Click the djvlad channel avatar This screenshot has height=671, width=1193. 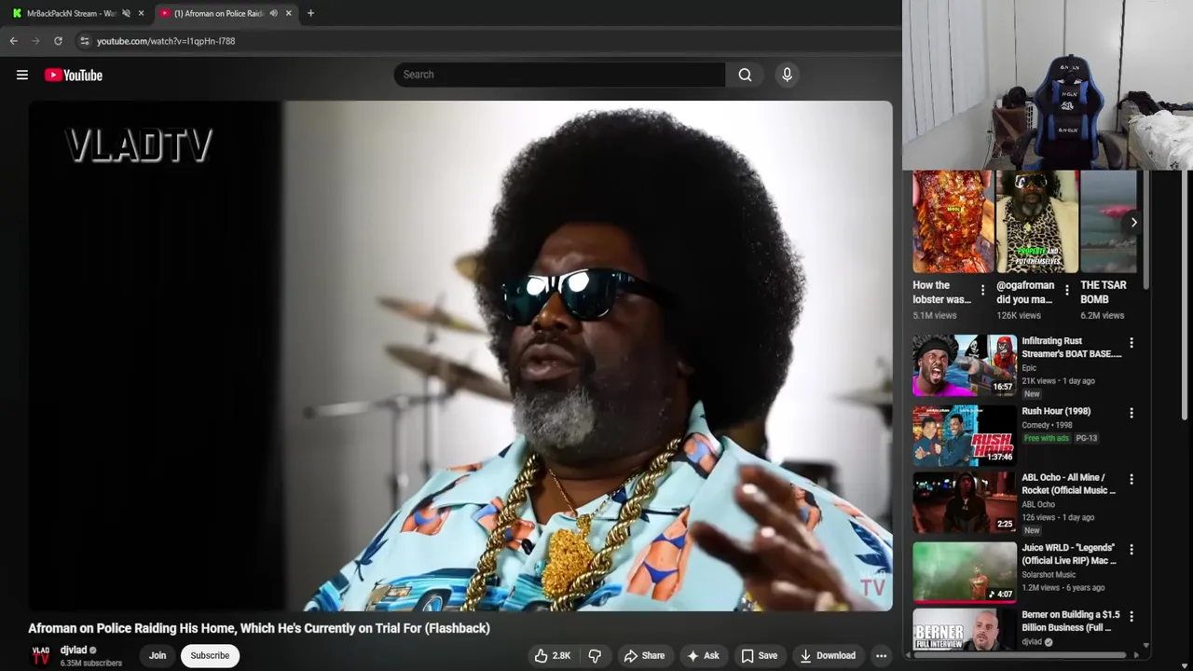(x=41, y=656)
